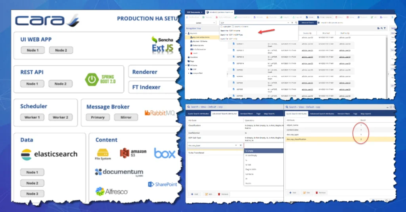Select object_name row in Boost dialog

point(340,125)
